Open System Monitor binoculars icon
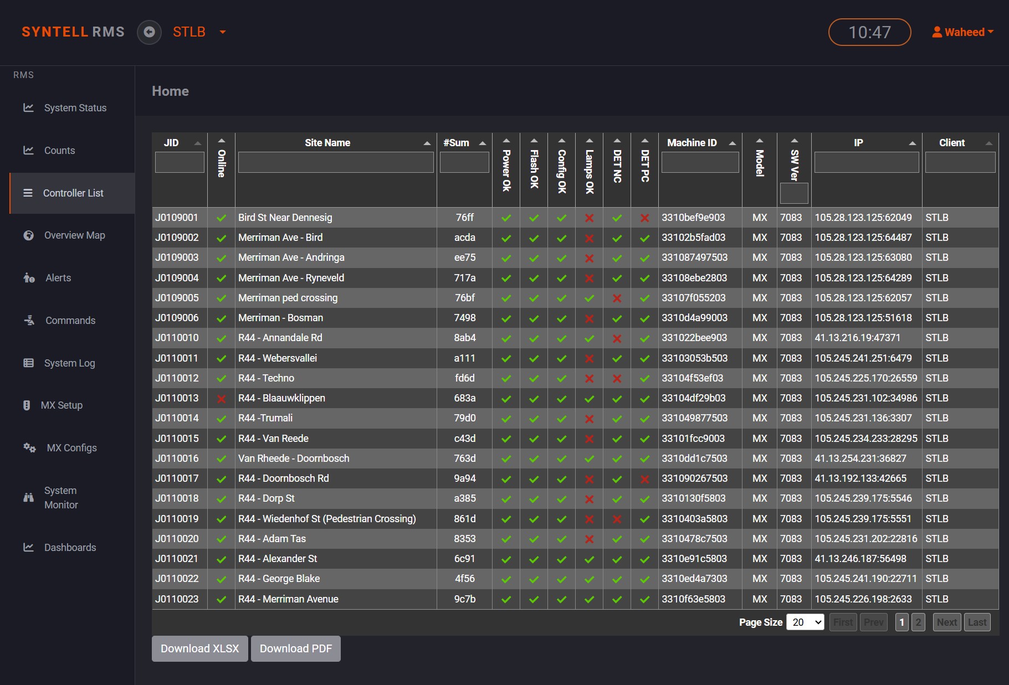Image resolution: width=1009 pixels, height=685 pixels. tap(29, 497)
